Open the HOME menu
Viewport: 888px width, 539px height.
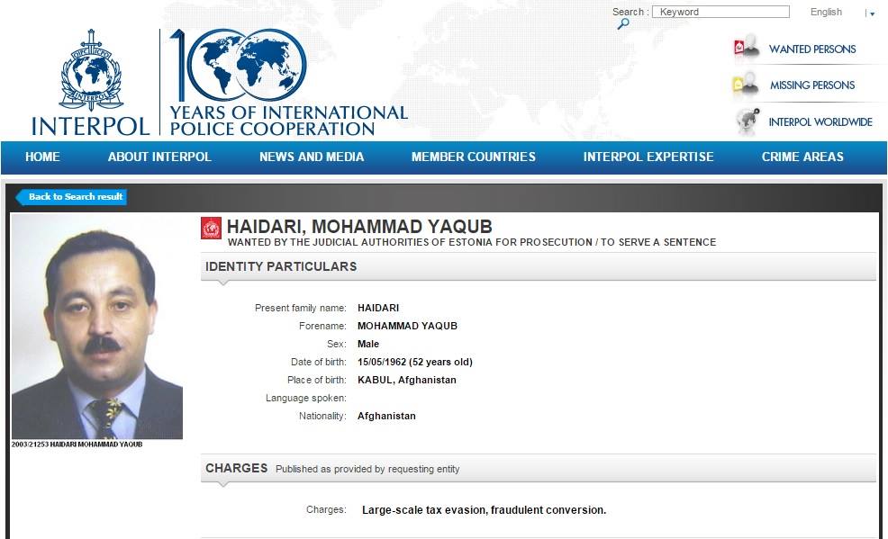(x=42, y=157)
